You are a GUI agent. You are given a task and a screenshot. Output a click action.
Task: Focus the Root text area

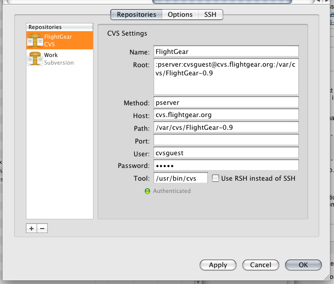[x=225, y=76]
